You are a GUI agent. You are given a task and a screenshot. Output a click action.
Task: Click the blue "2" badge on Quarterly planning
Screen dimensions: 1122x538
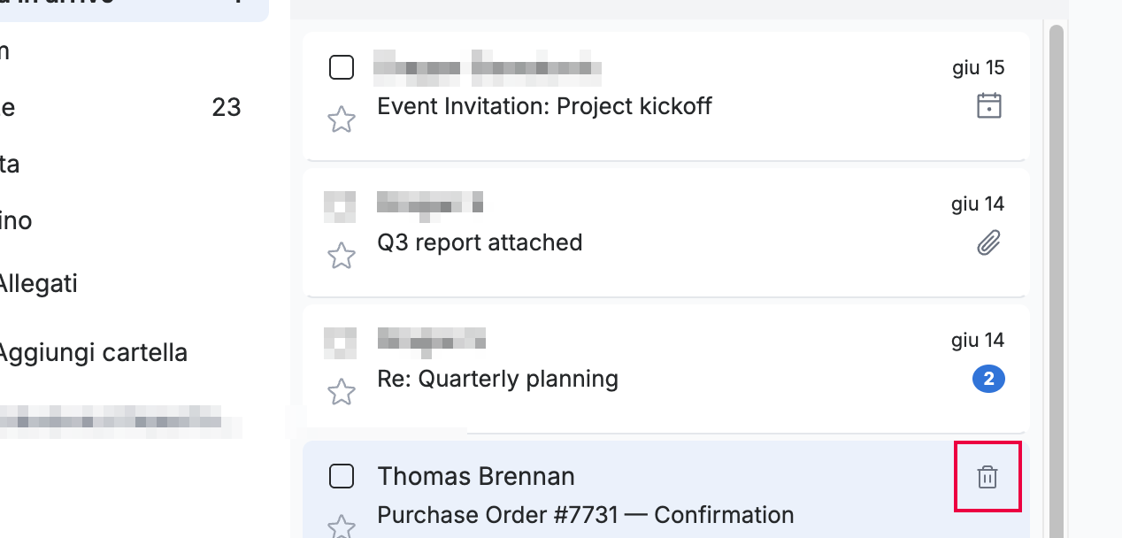pos(988,380)
